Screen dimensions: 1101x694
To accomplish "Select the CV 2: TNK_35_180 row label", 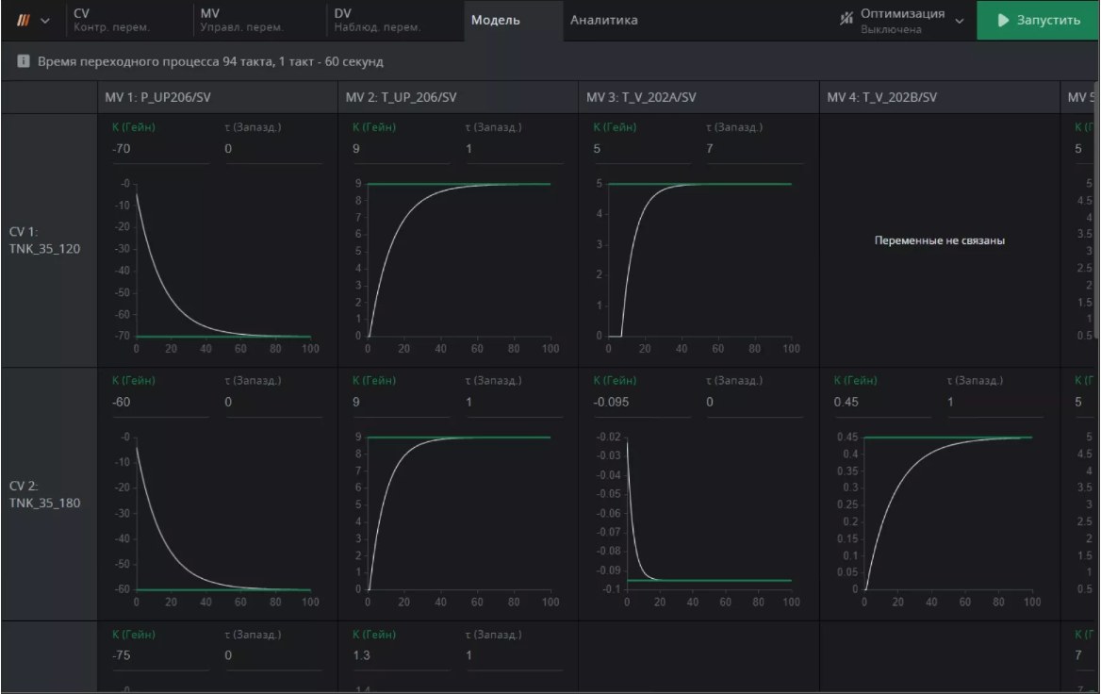I will tap(45, 494).
